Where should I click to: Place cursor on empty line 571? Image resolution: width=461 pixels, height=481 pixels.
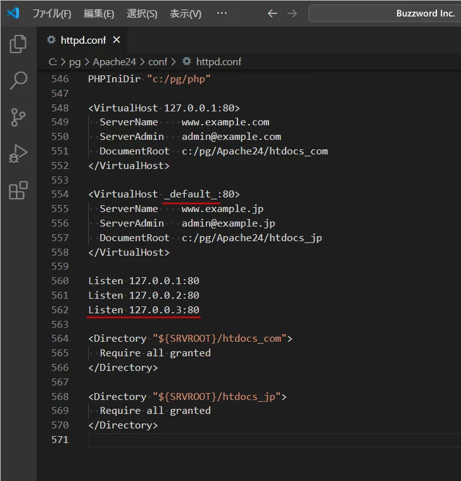pyautogui.click(x=253, y=439)
